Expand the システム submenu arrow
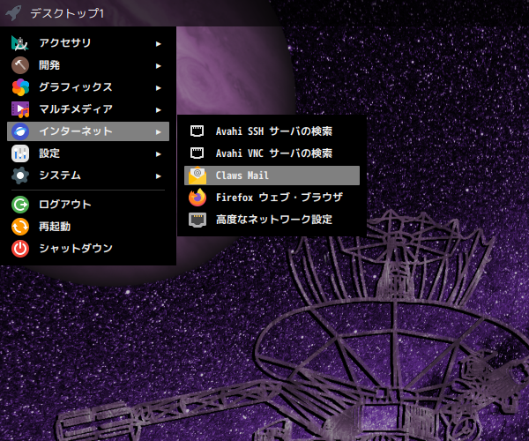Image resolution: width=529 pixels, height=441 pixels. tap(158, 176)
